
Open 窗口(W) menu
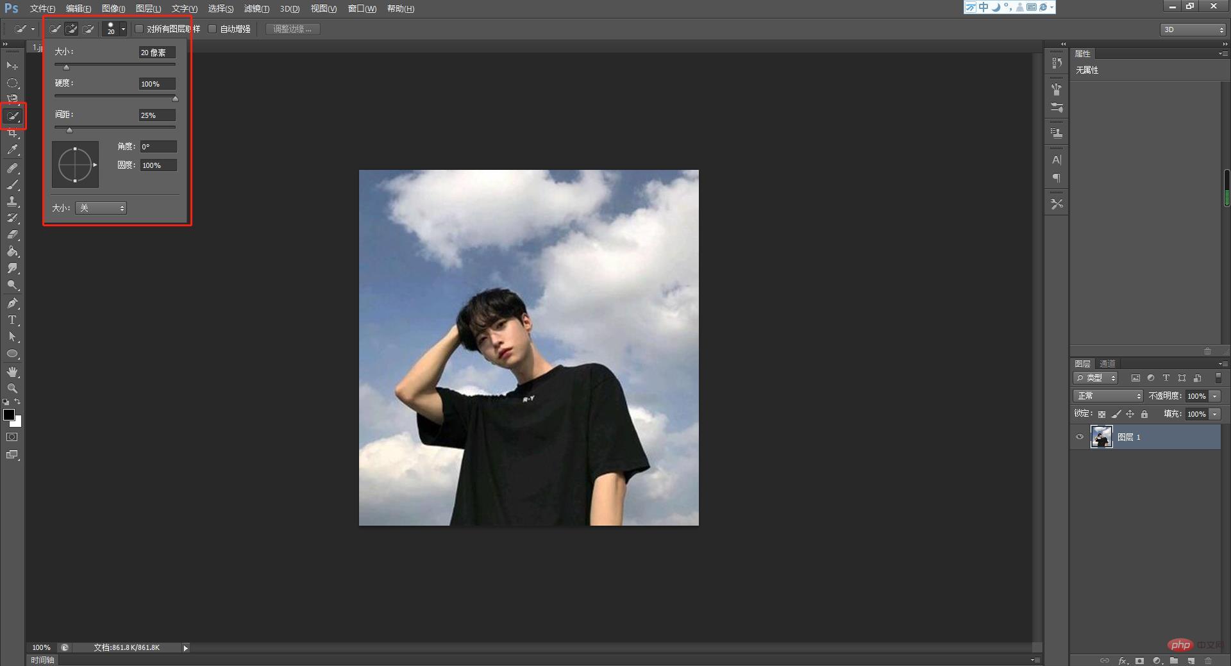pyautogui.click(x=362, y=8)
